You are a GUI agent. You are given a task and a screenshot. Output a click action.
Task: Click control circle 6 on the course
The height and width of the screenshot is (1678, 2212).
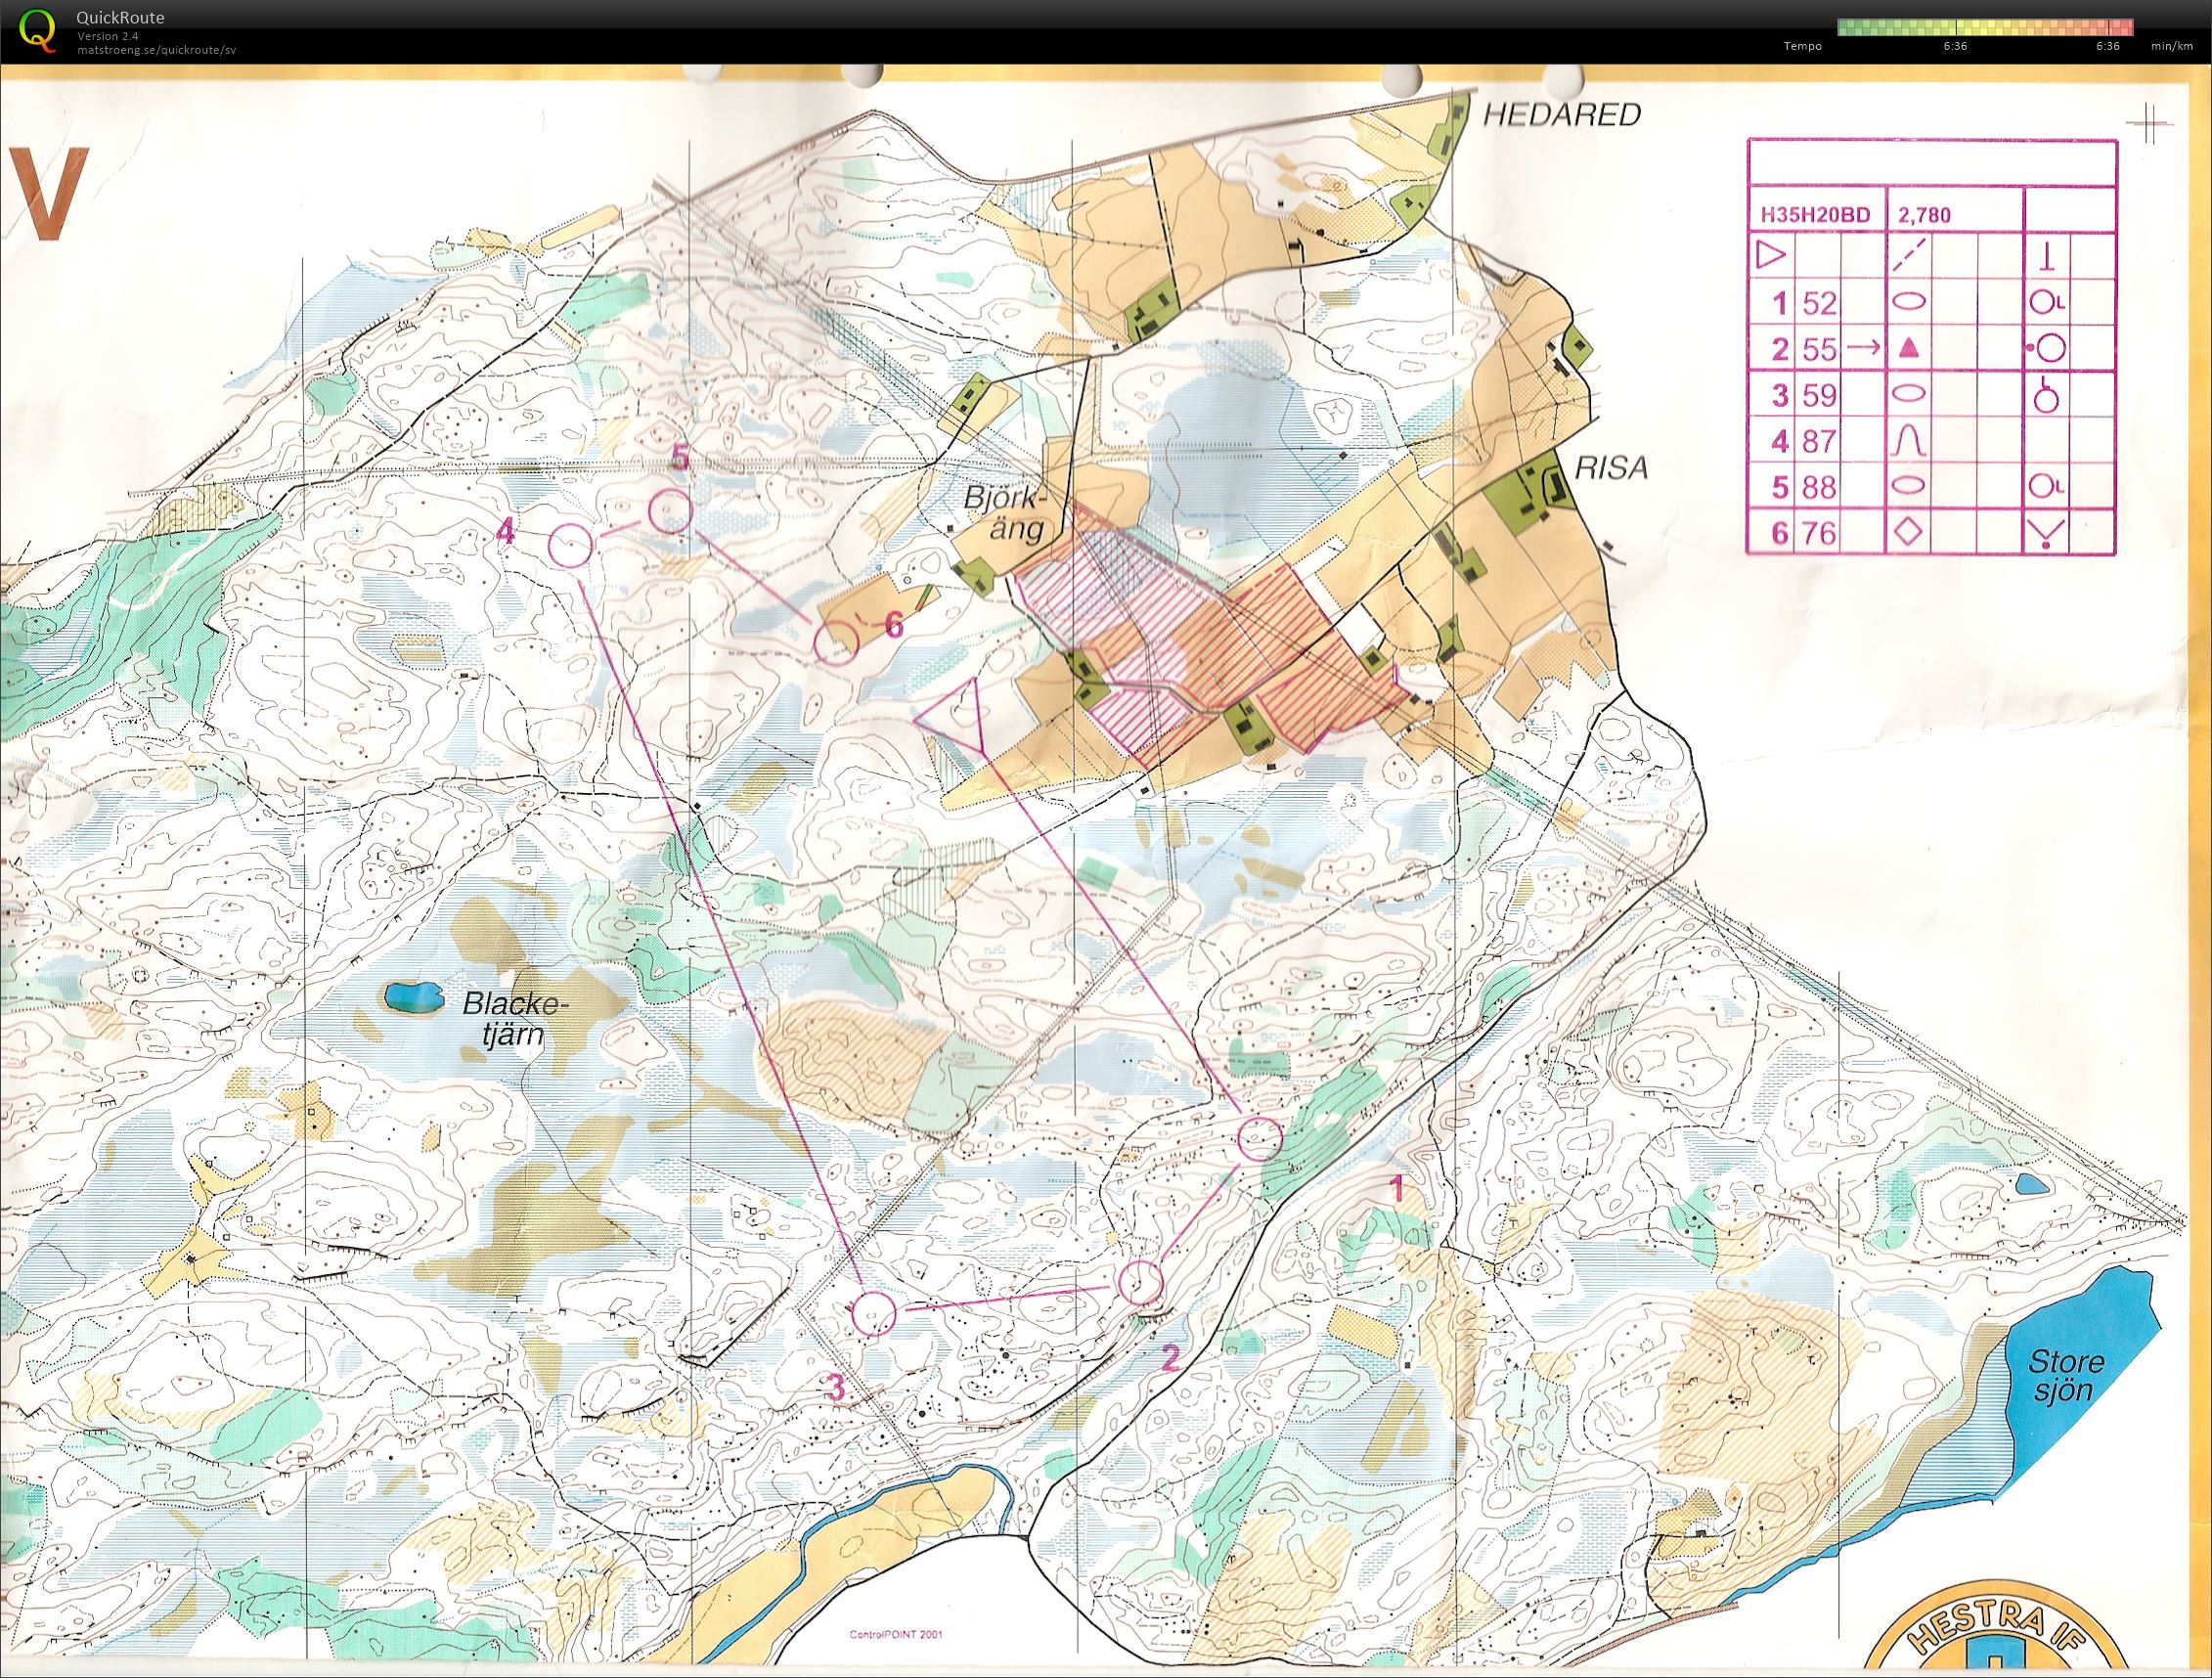point(836,641)
